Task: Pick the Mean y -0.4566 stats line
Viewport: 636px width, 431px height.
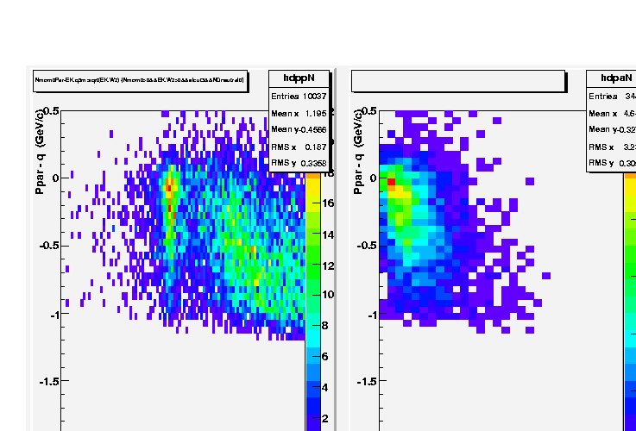Action: 299,129
